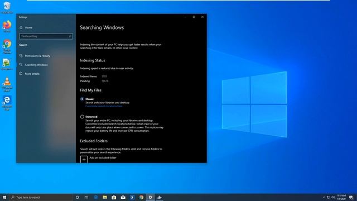Switch to Settings gear on taskbar
This screenshot has height=201, width=357.
pos(150,197)
